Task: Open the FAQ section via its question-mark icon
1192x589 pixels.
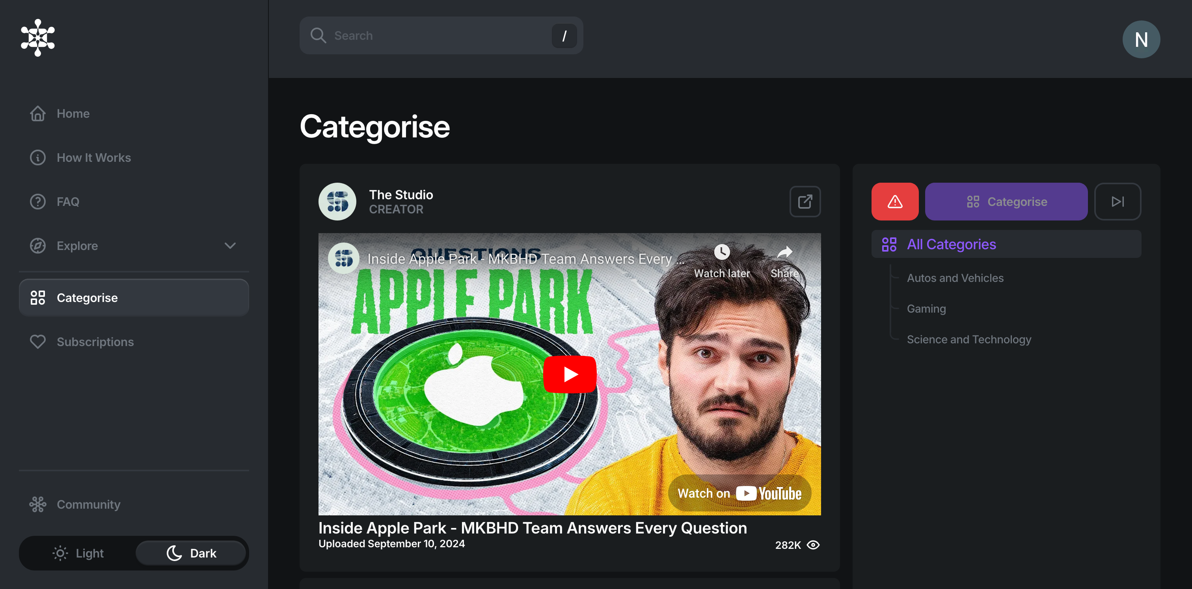Action: tap(38, 202)
